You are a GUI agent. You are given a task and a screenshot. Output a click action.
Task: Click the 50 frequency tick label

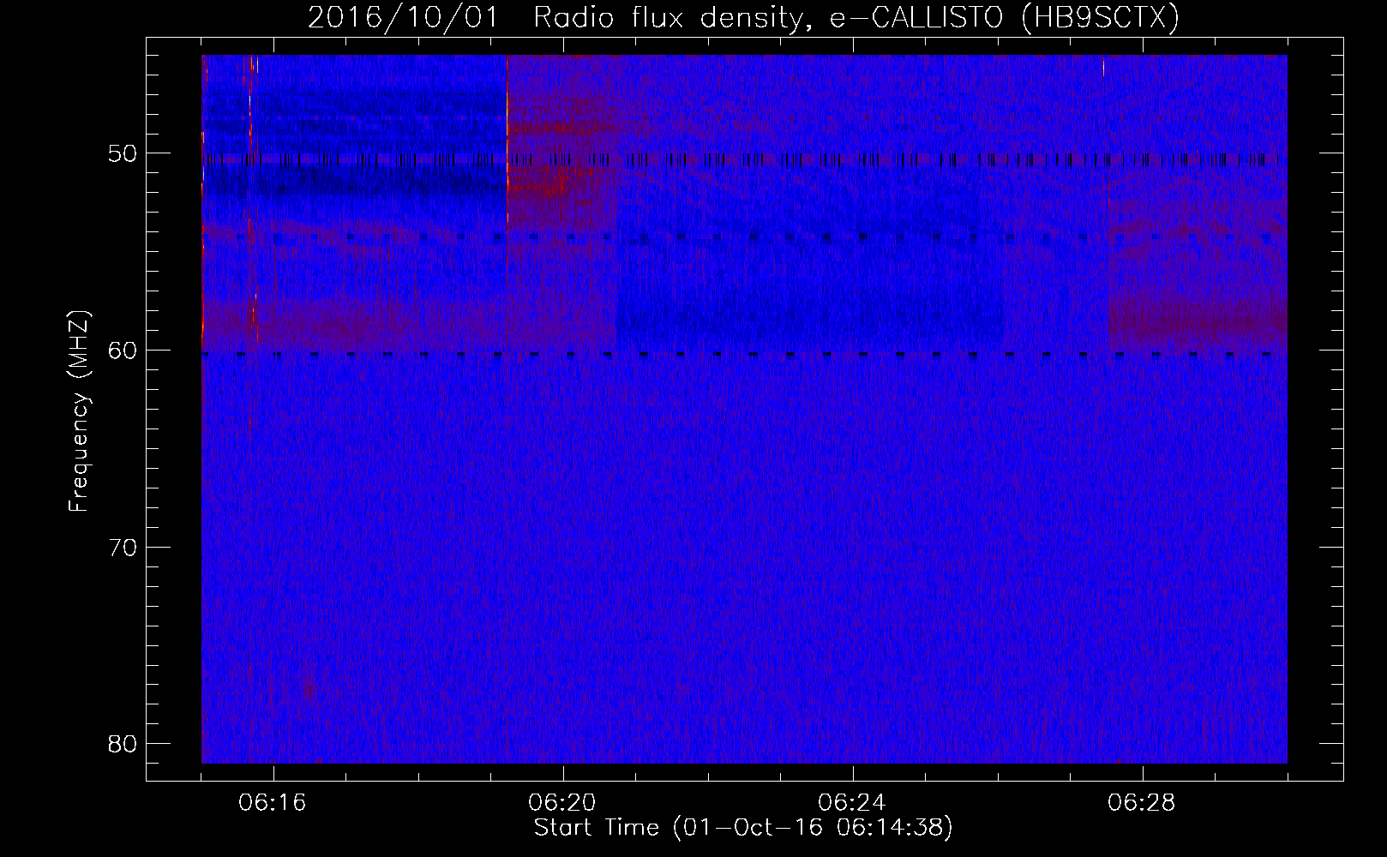[x=123, y=155]
